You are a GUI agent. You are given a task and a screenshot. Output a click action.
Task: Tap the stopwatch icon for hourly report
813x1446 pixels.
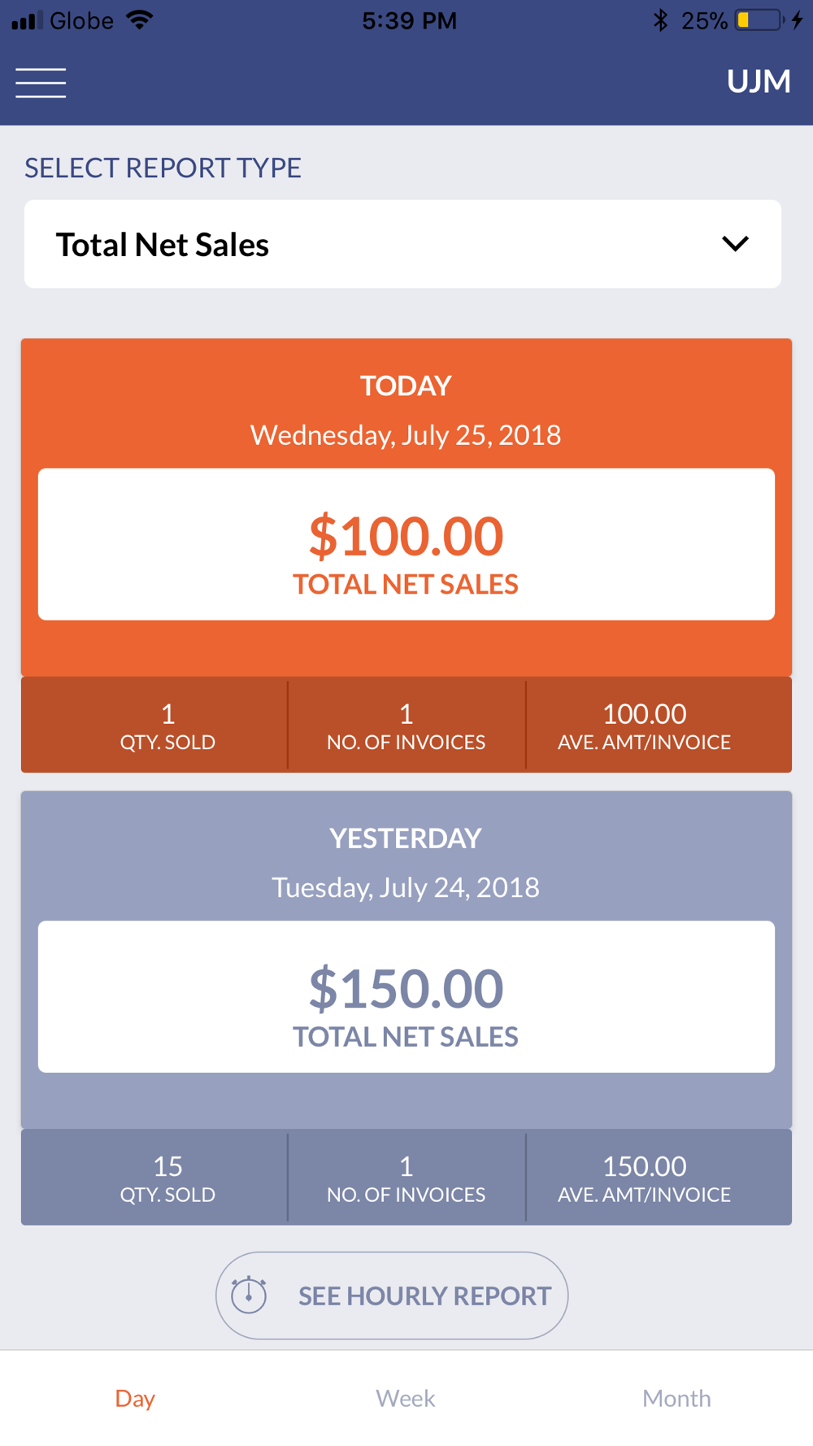click(249, 1295)
